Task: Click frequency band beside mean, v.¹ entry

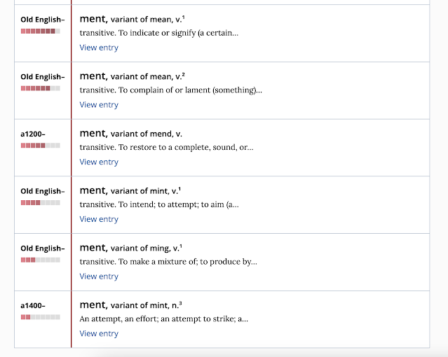Action: click(x=40, y=31)
